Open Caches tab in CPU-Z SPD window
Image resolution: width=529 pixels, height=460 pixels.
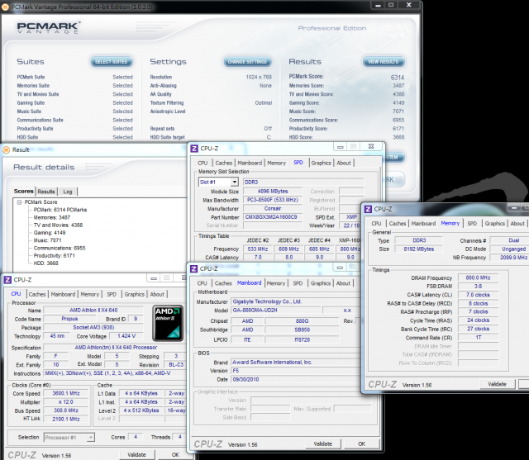[x=224, y=163]
